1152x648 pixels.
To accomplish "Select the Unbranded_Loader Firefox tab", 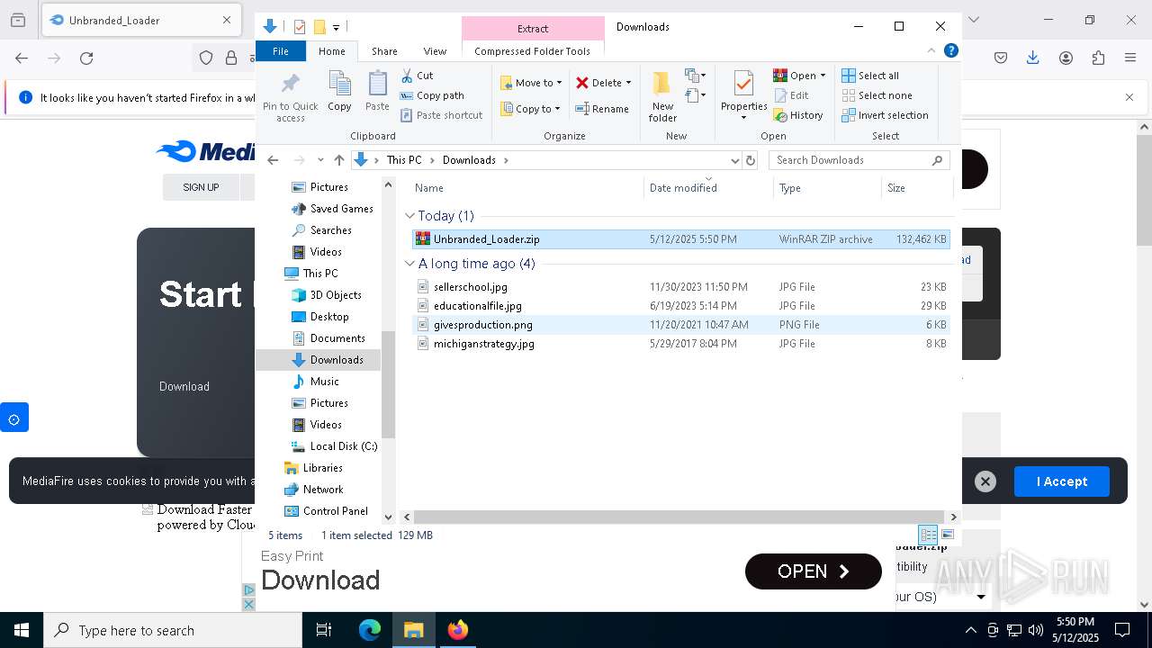I will (139, 20).
